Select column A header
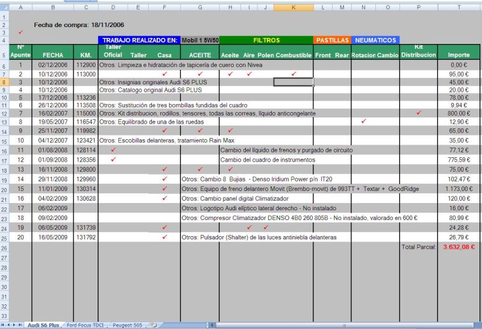Screen dimensions: 482x329 [20, 7]
